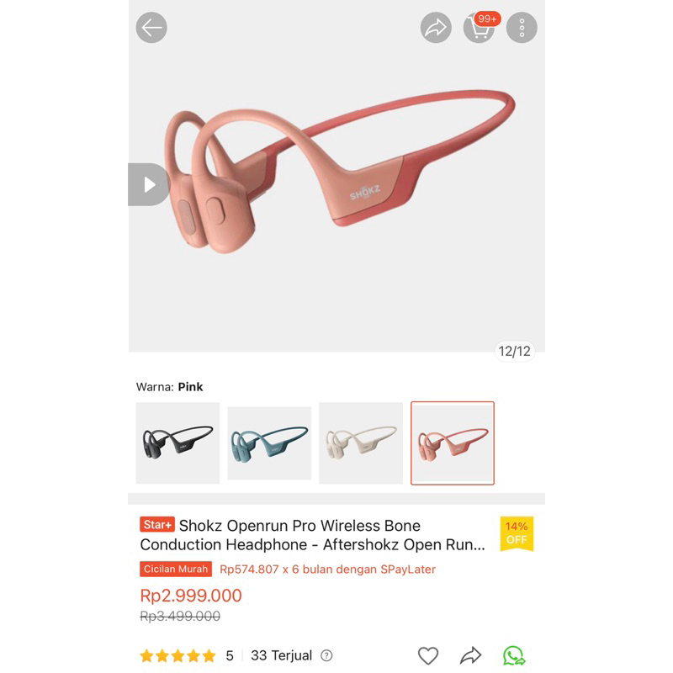Image resolution: width=673 pixels, height=673 pixels.
Task: Open the full Shokz Openrun Pro title
Action: 312,535
